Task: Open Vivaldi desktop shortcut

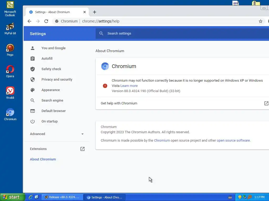Action: coord(10,93)
